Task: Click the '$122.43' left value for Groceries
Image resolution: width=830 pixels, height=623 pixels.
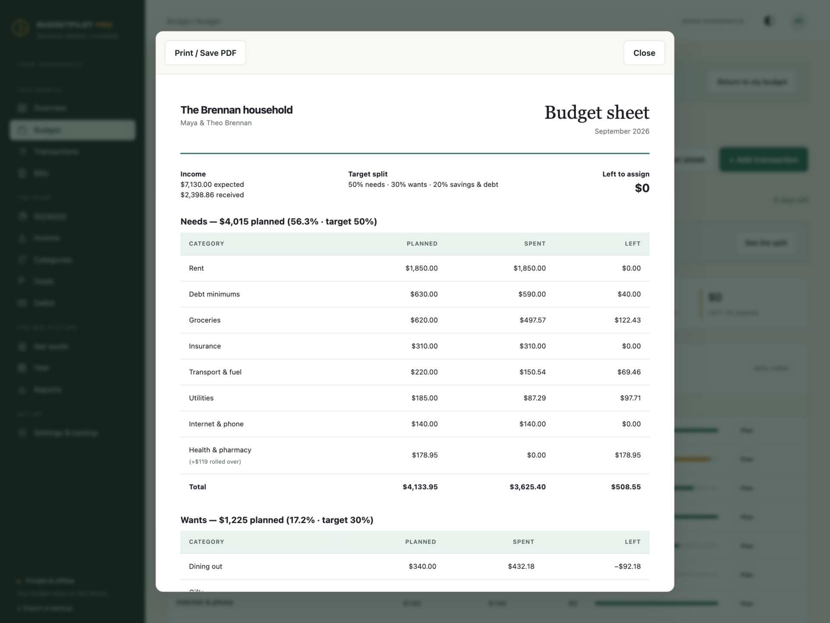Action: point(627,320)
